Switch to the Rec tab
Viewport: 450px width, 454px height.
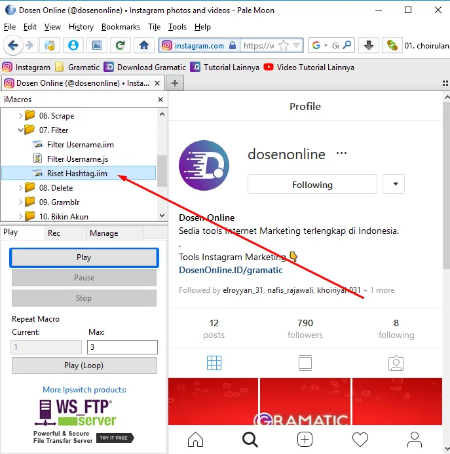pos(54,233)
